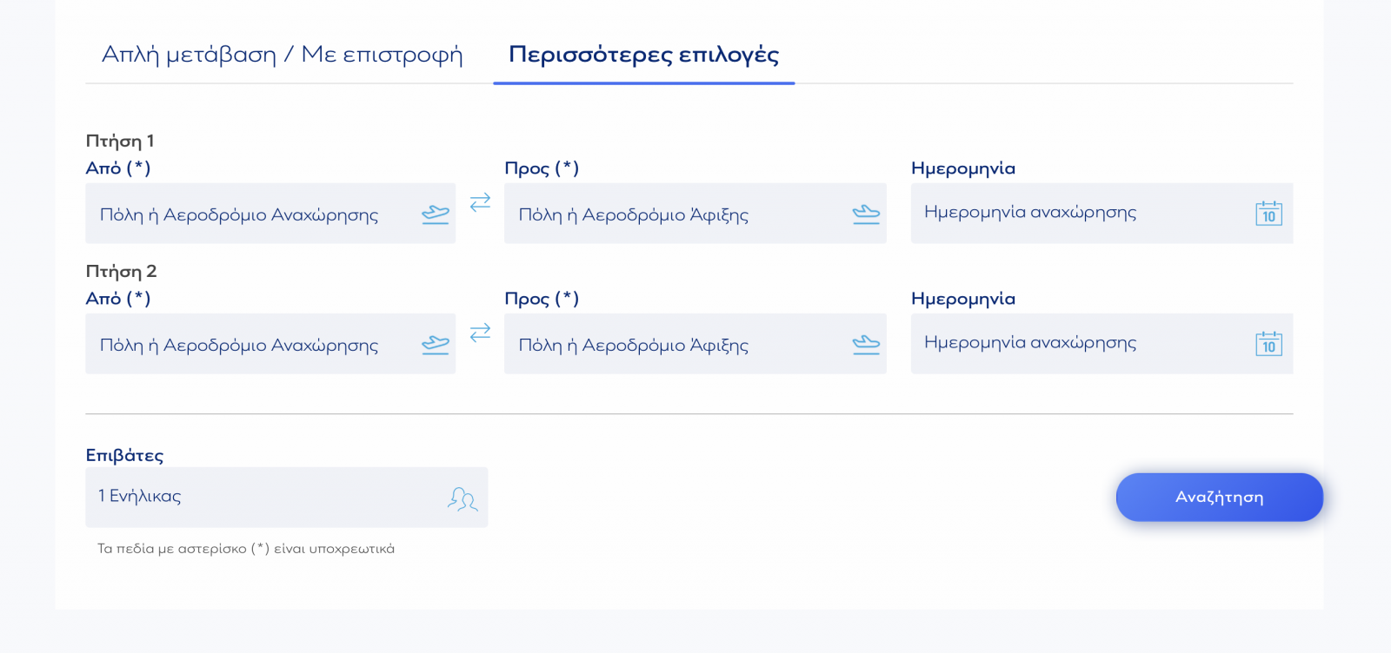Click the passengers icon in Επιβάτες field
Image resolution: width=1391 pixels, height=653 pixels.
463,498
